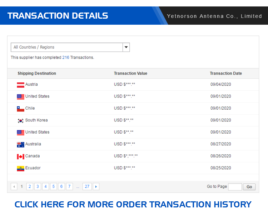
Task: Click the South Korea flag icon
Action: tap(20, 121)
